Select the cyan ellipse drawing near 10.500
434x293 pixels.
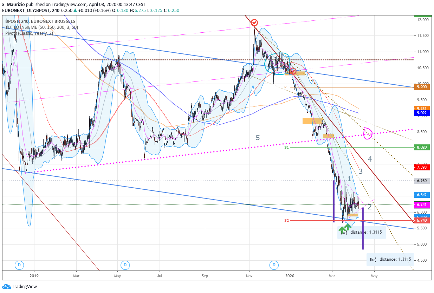pyautogui.click(x=277, y=64)
